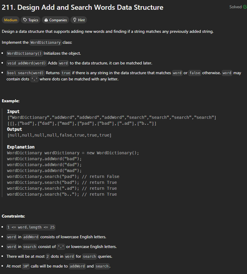The height and width of the screenshot is (274, 247).
Task: Click the line 'wordDictionary.search(".ad"); // return True'
Action: pyautogui.click(x=62, y=188)
